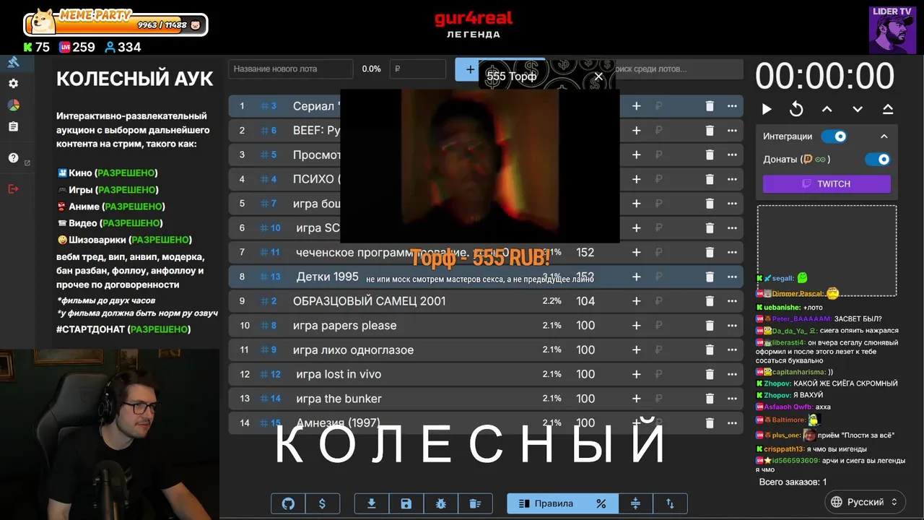Toggle the Интеграции switch
924x520 pixels.
834,136
